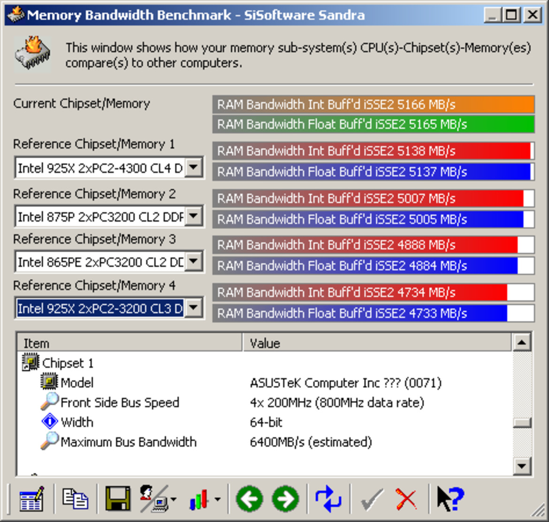
Task: Click the blue Float Buff'd iSSE2 4733 MB/s bar
Action: (x=373, y=313)
